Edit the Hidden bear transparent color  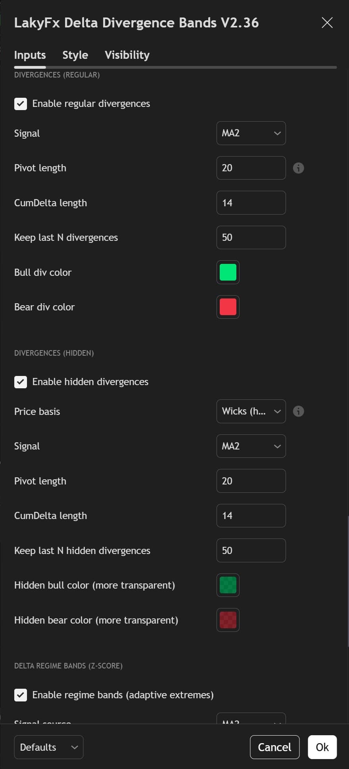click(228, 620)
